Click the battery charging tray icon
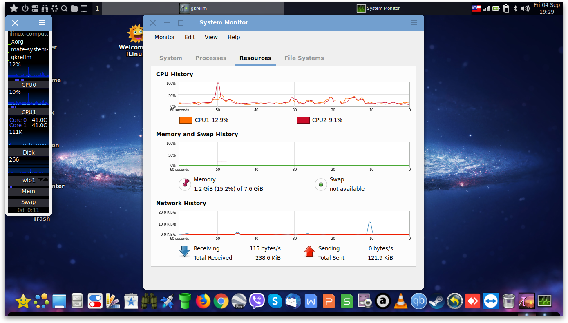 pyautogui.click(x=496, y=8)
